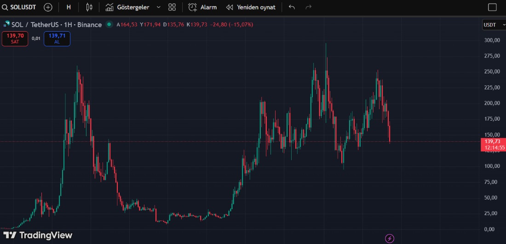Click the 139,71 AL buy button
506x244 pixels.
[x=57, y=39]
